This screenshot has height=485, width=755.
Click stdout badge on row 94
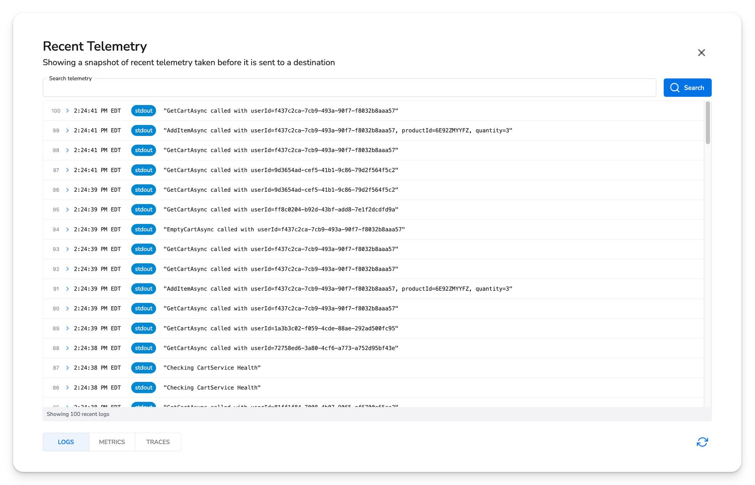(x=144, y=230)
